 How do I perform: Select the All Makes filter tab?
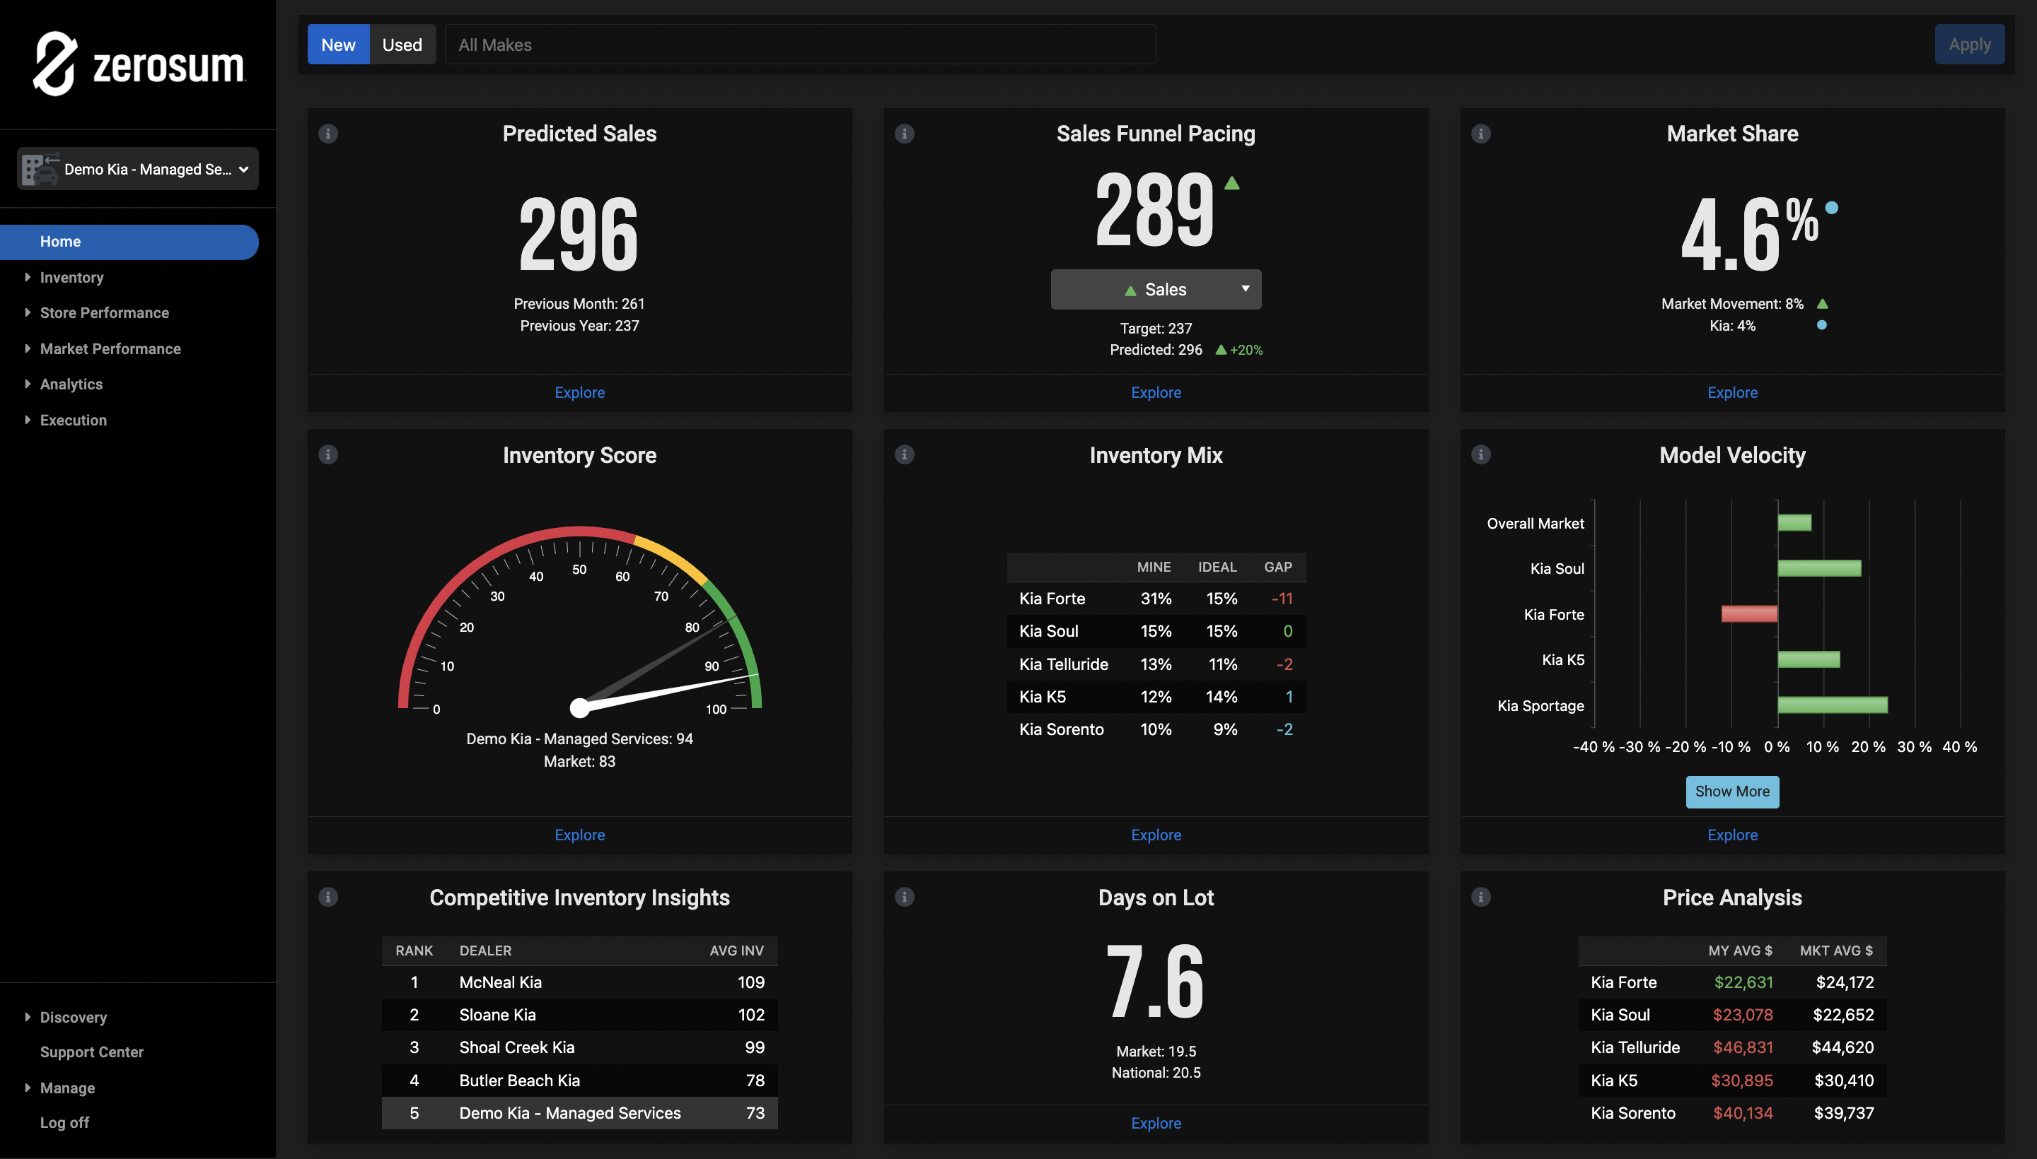pyautogui.click(x=495, y=43)
